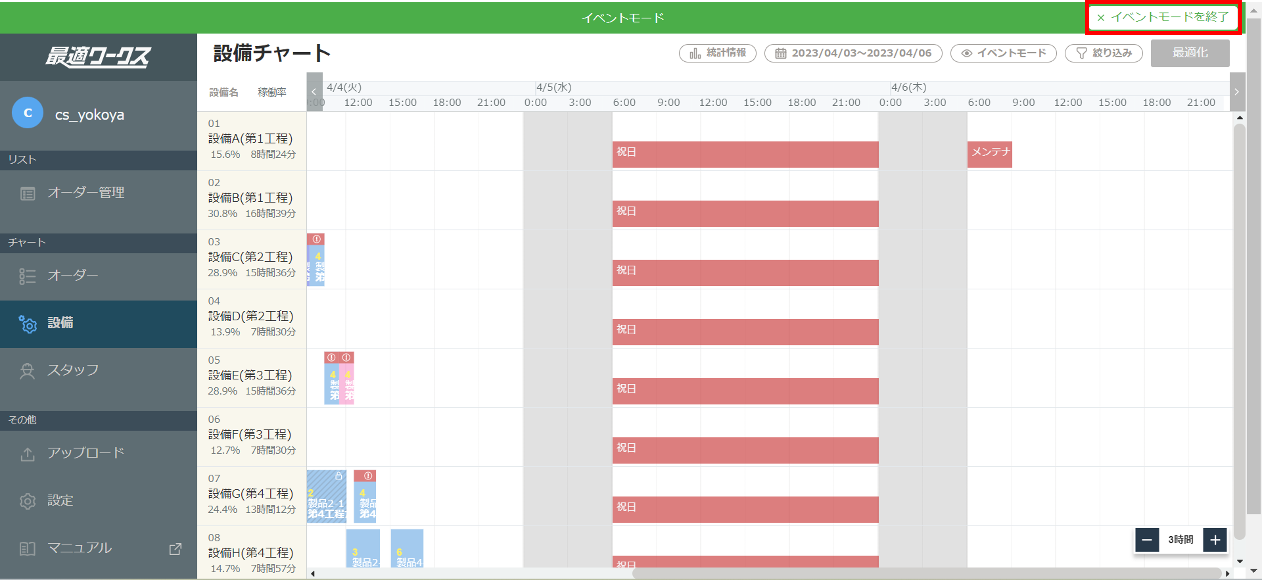Screen dimensions: 1262x580
Task: Click the warning icon on 設備G task
Action: coord(367,476)
